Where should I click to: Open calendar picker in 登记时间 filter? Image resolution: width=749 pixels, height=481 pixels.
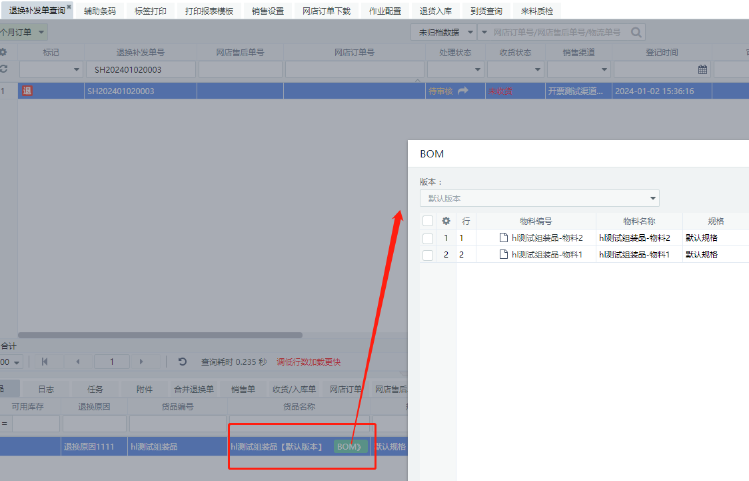point(702,69)
